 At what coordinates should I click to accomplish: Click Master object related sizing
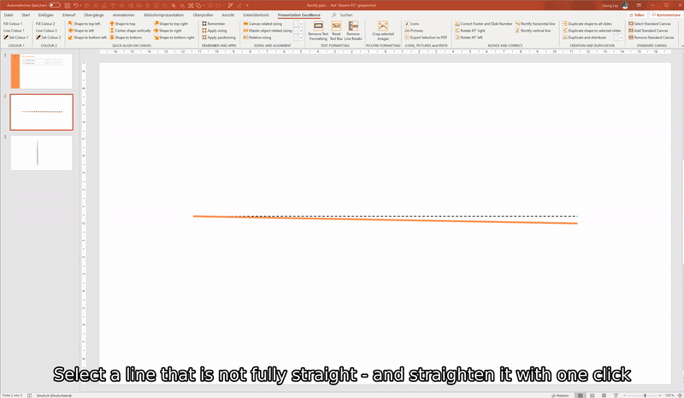(268, 31)
